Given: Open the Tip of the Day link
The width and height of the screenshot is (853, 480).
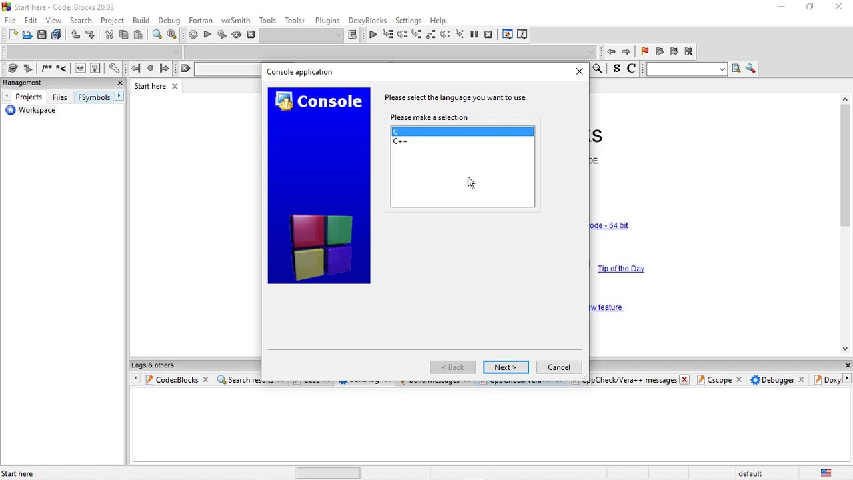Looking at the screenshot, I should pos(621,269).
